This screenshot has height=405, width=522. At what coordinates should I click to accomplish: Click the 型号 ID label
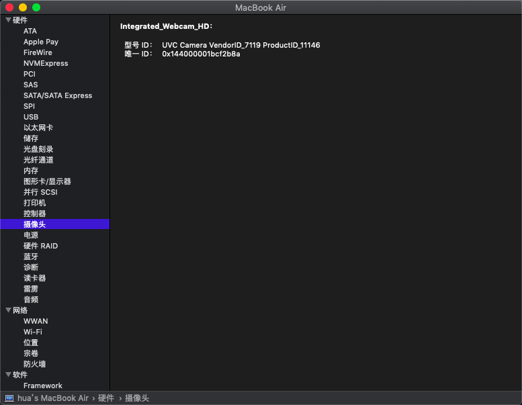pyautogui.click(x=138, y=45)
